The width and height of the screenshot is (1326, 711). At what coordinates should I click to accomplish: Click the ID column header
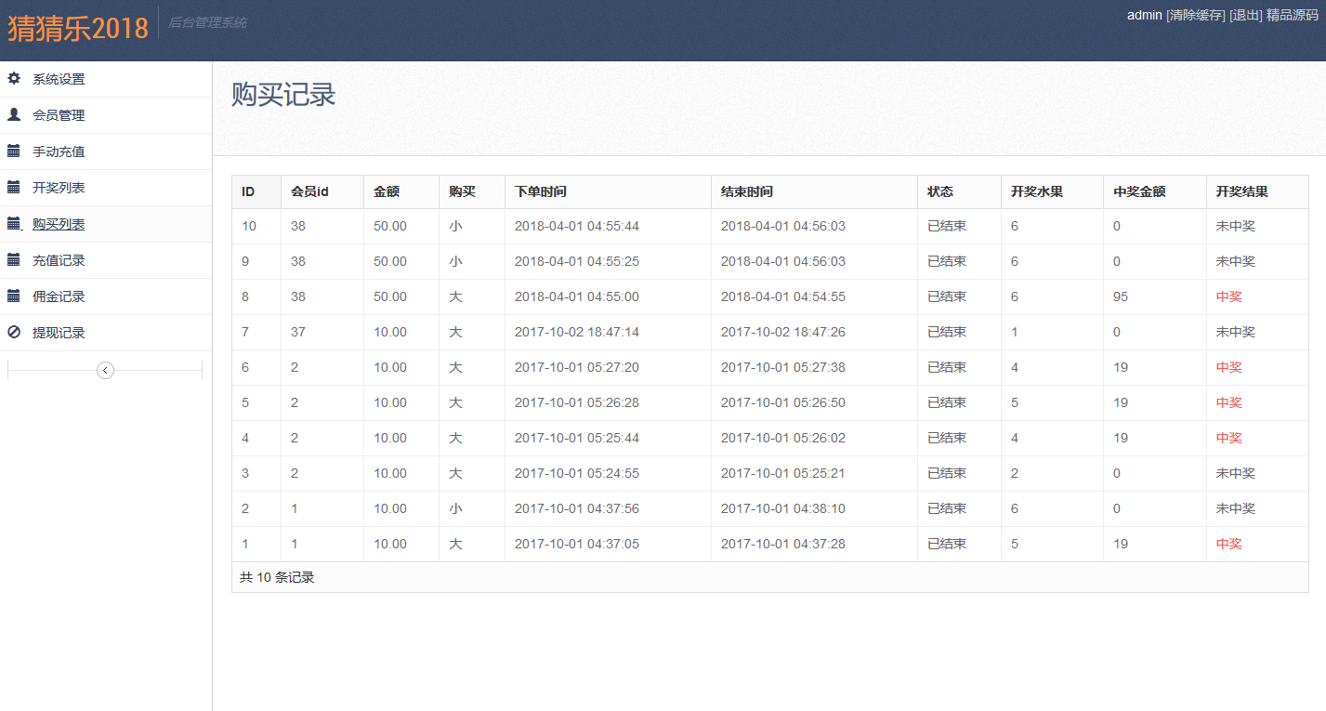tap(248, 191)
